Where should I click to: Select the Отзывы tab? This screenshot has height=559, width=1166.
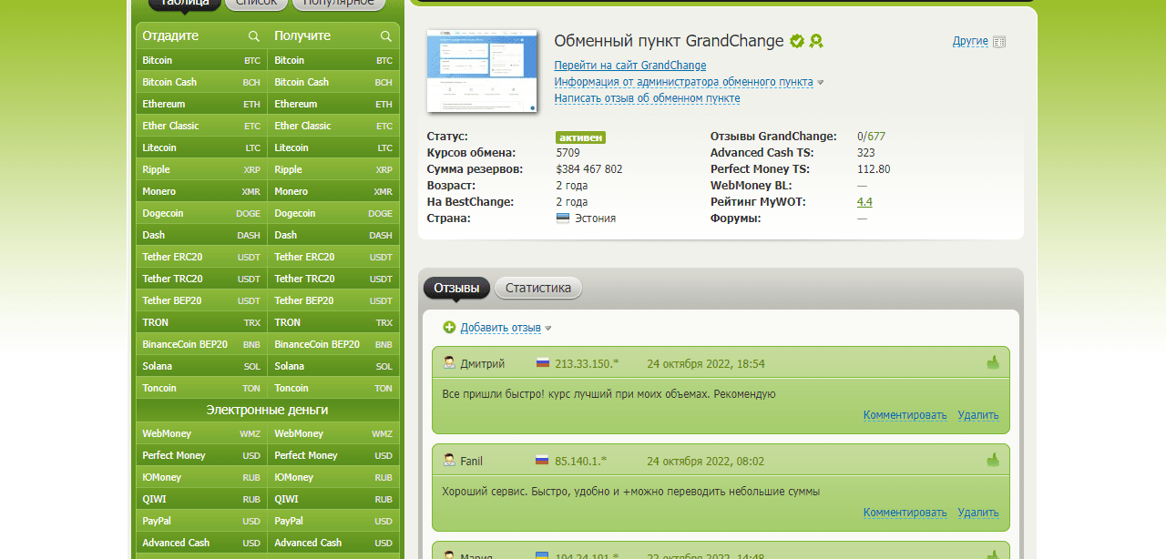(x=456, y=289)
